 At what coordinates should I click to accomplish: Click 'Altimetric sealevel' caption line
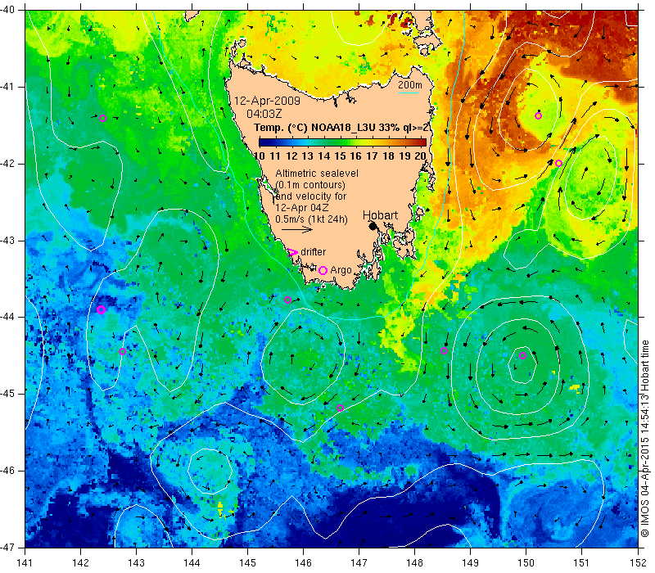[317, 173]
